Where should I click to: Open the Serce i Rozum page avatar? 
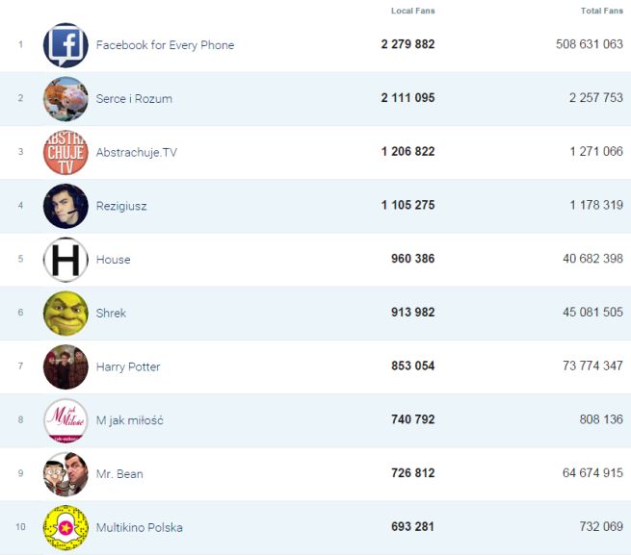[x=66, y=99]
